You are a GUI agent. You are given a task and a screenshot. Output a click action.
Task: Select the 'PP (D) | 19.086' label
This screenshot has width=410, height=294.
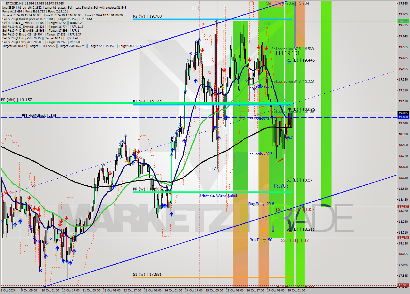[300, 110]
